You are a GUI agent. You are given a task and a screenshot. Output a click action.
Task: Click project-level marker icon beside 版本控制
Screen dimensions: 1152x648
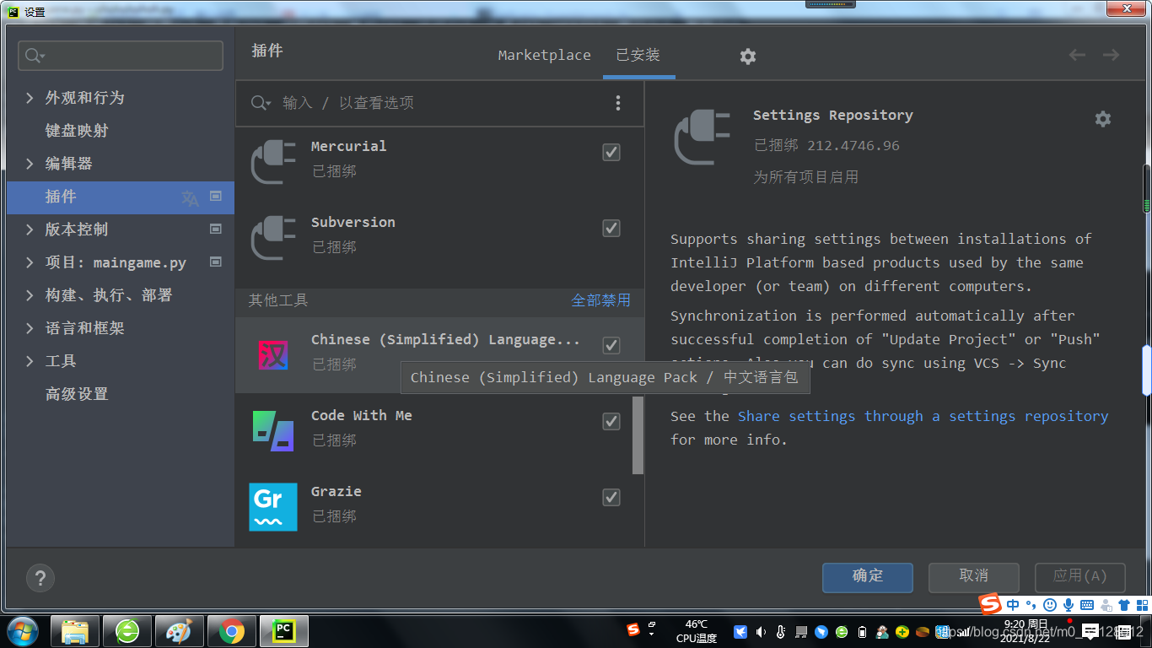(x=216, y=229)
